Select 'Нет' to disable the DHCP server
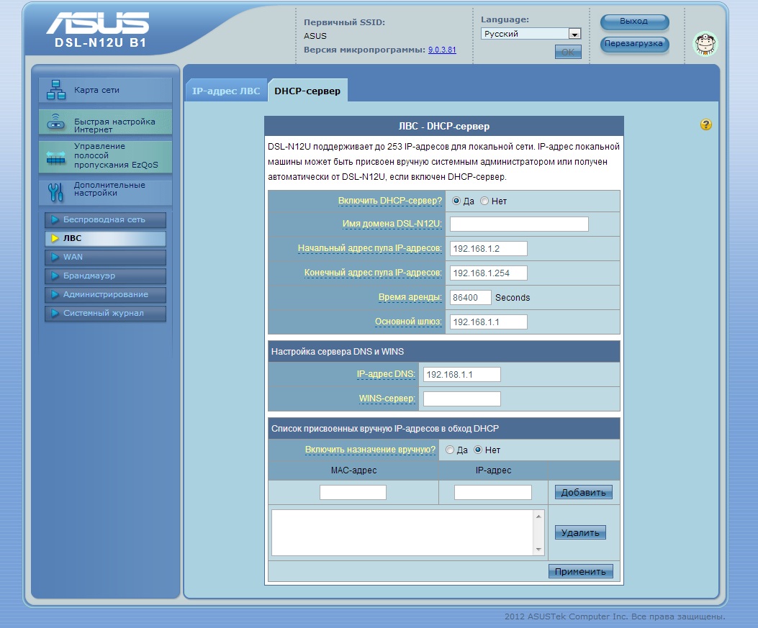758x628 pixels. tap(484, 201)
